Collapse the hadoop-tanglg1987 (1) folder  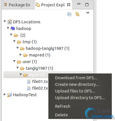point(18,48)
